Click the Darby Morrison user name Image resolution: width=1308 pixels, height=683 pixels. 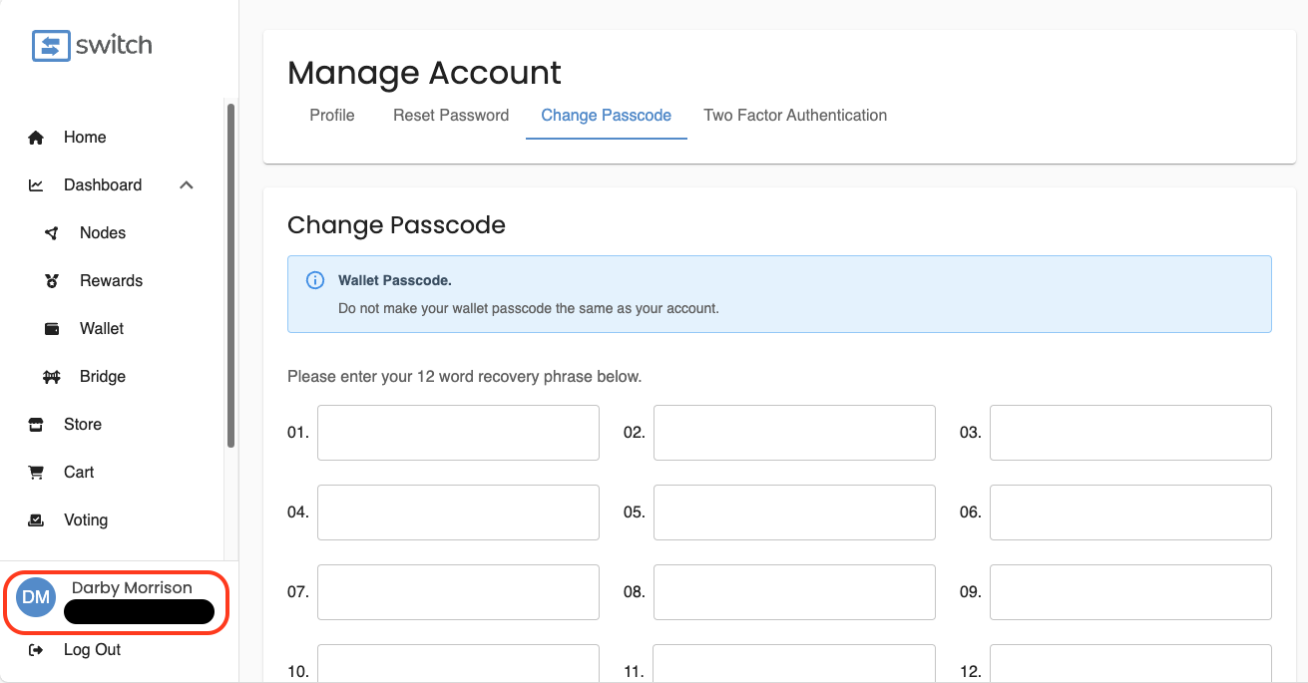[132, 588]
